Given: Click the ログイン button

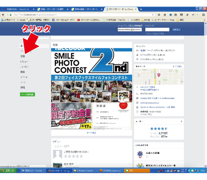Looking at the screenshot, I should tap(176, 30).
